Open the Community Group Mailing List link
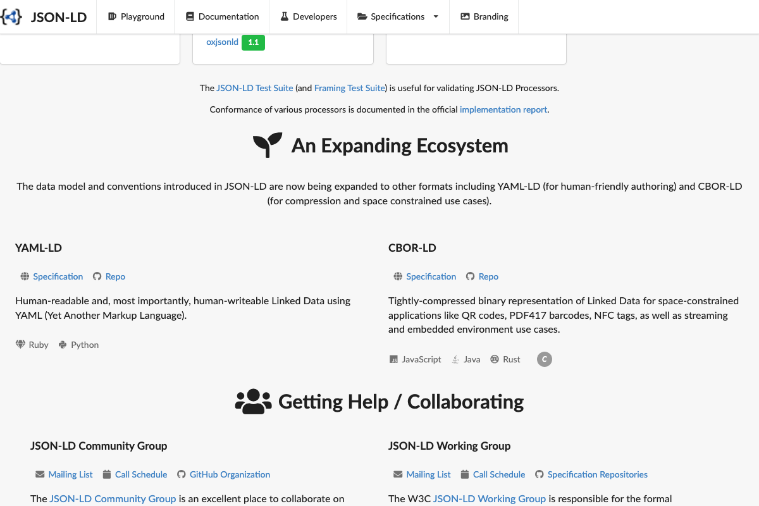This screenshot has width=759, height=506. tap(71, 474)
